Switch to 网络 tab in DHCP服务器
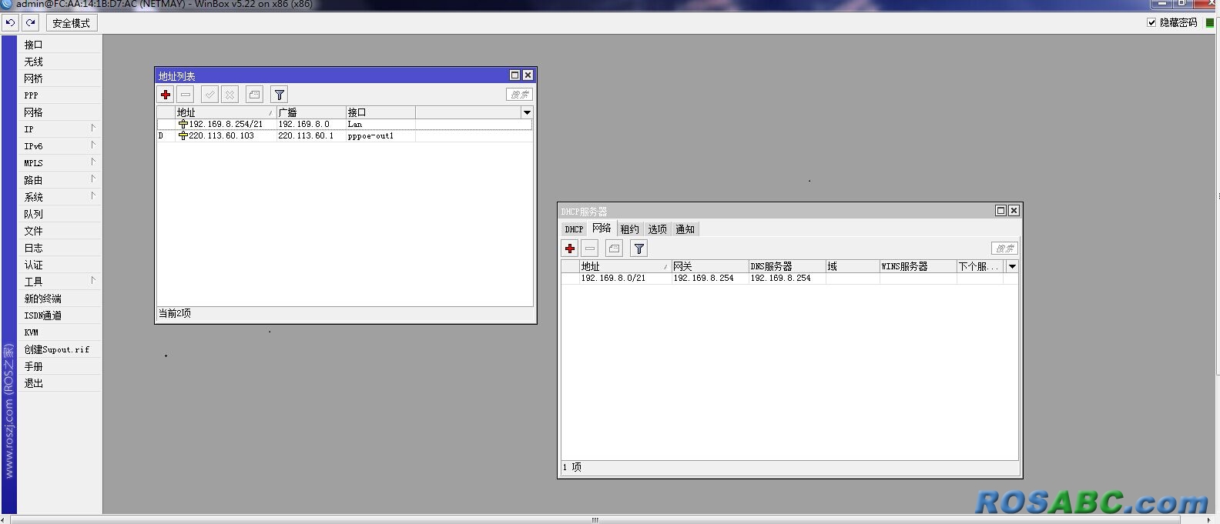 tap(602, 229)
